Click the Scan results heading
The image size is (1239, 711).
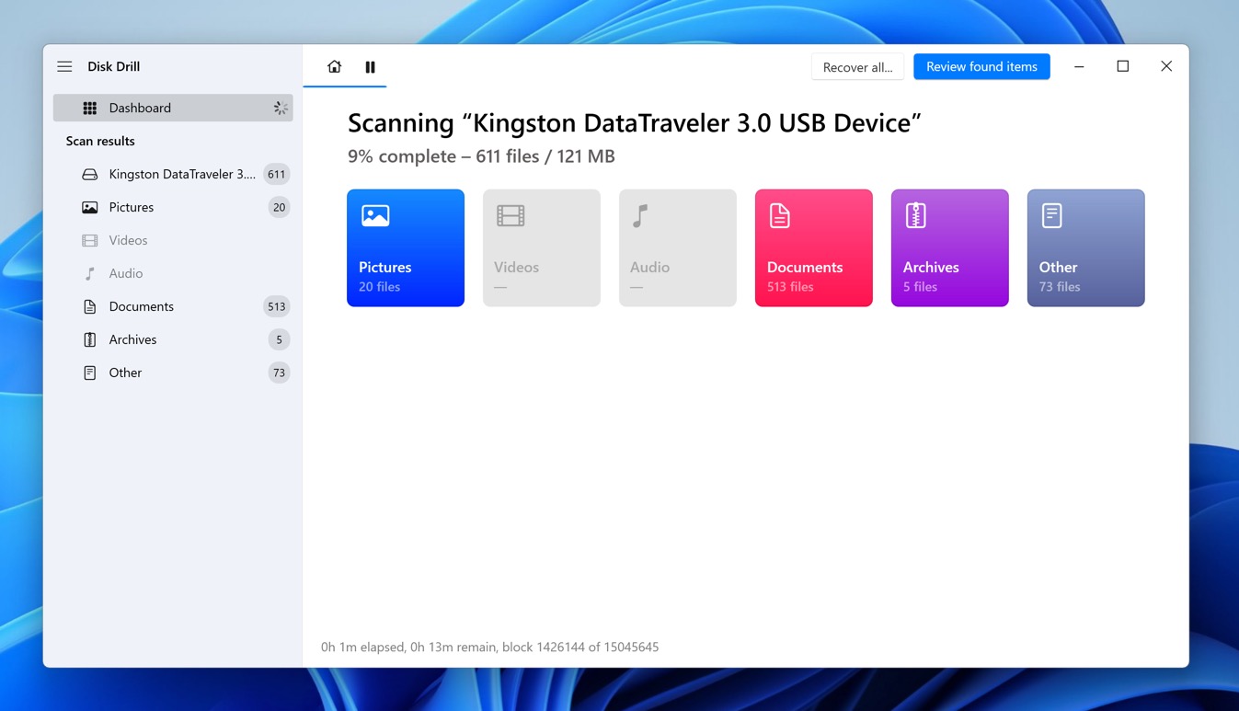click(x=100, y=141)
